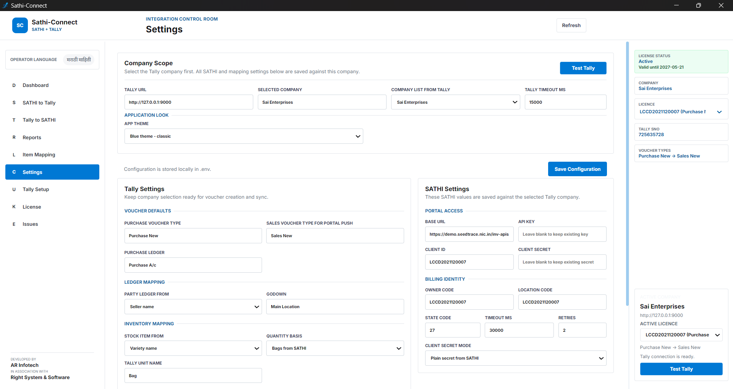This screenshot has width=733, height=389.
Task: Click SATHI Timeout MS field
Action: (519, 330)
